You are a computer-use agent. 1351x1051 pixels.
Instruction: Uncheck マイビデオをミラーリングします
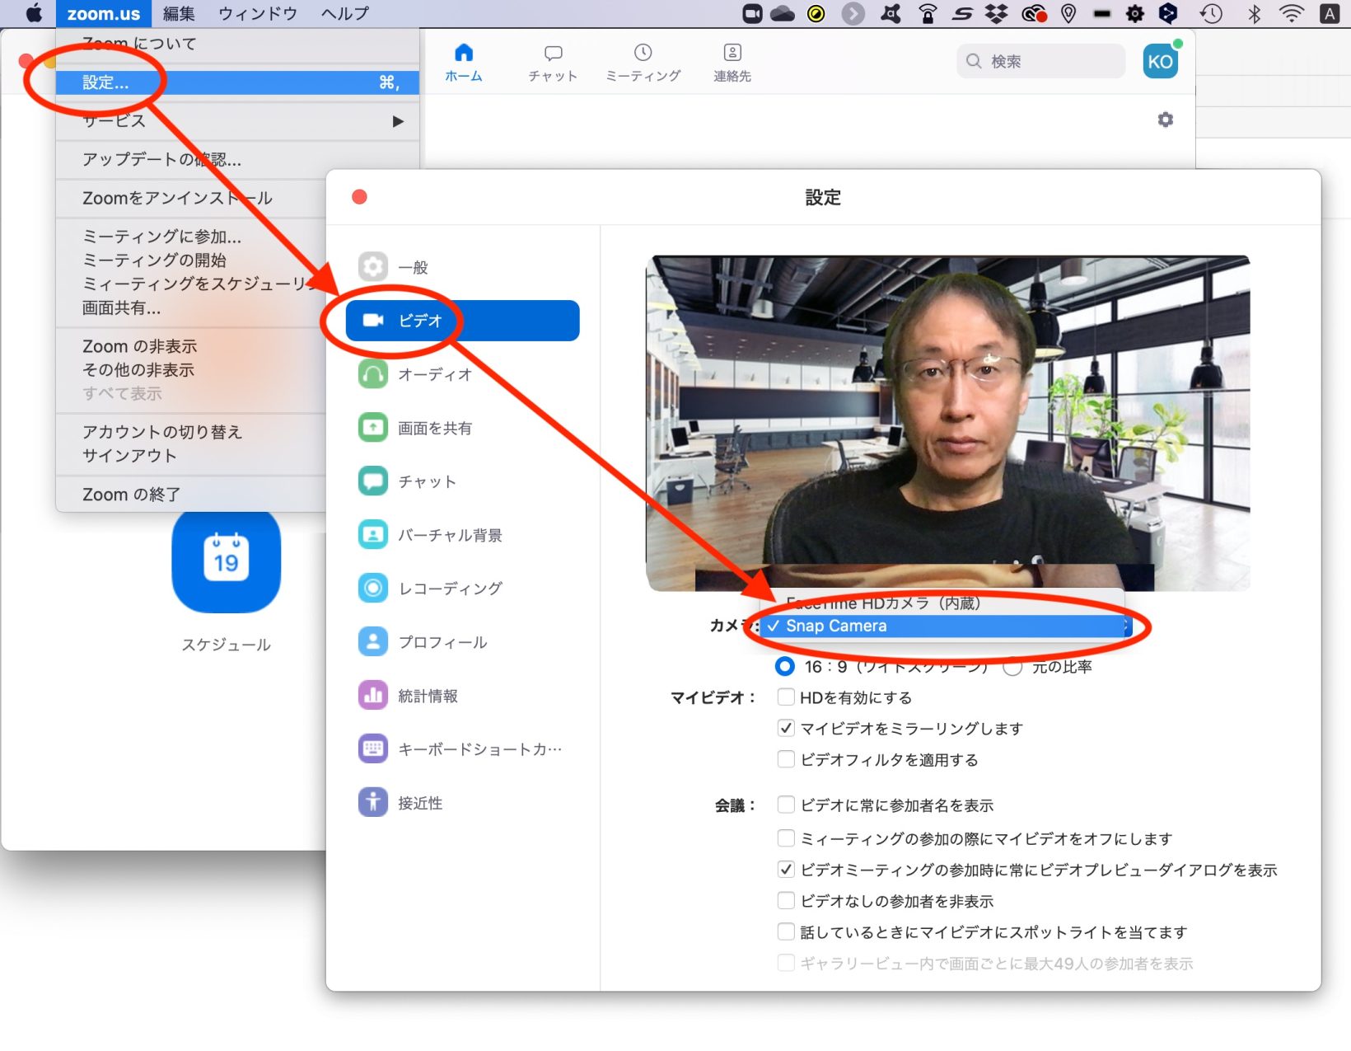coord(787,729)
